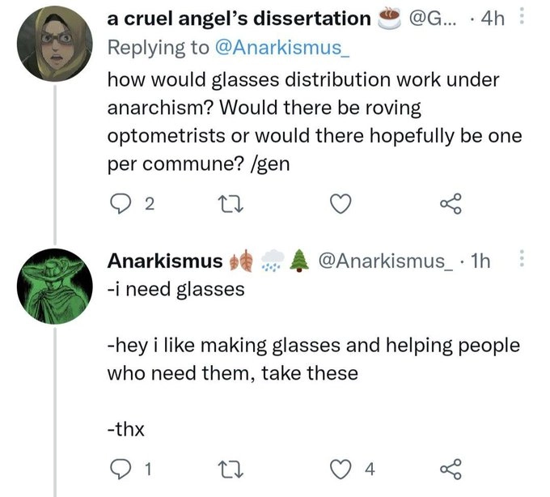Click the display name "a cruel angel's dissertation"
Screen dimensions: 550x497
(239, 19)
